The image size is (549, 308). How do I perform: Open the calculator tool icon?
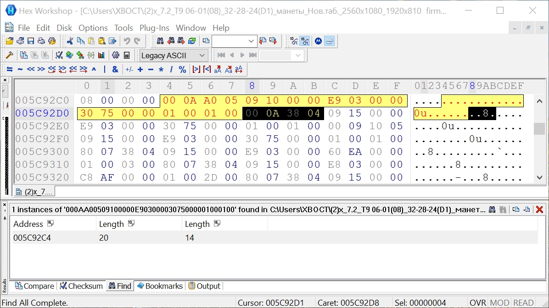(127, 55)
